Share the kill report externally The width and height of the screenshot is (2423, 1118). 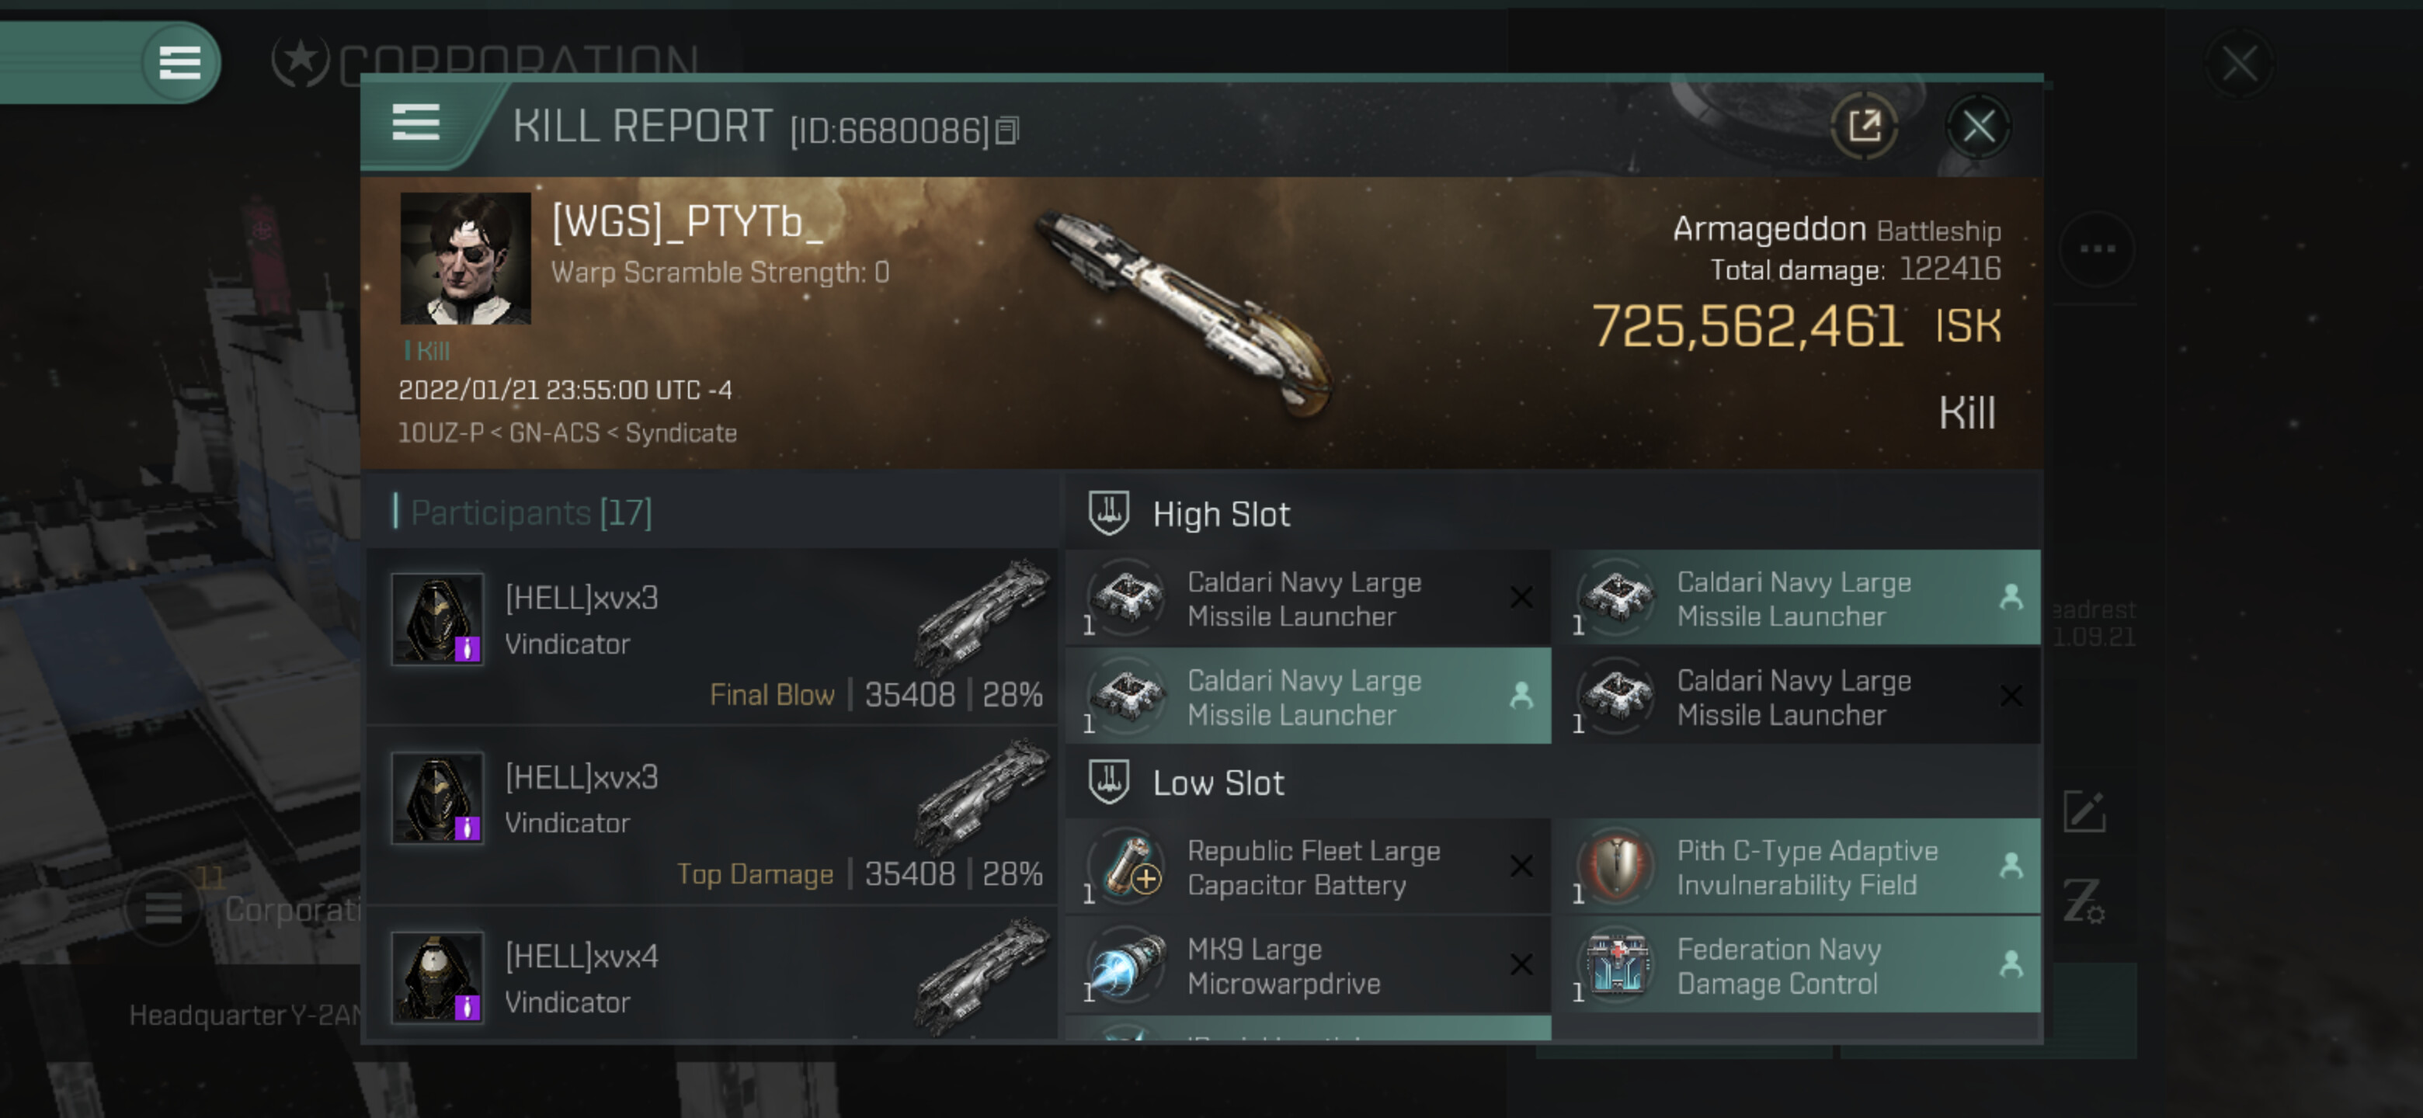click(1865, 126)
